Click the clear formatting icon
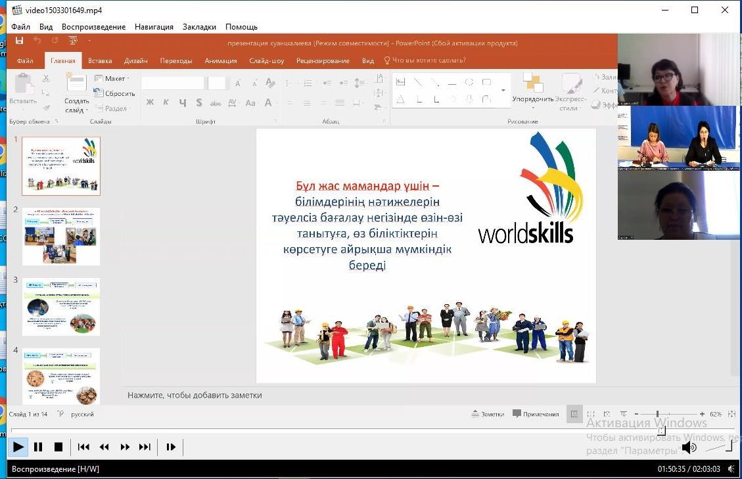742x479 pixels. pyautogui.click(x=270, y=83)
